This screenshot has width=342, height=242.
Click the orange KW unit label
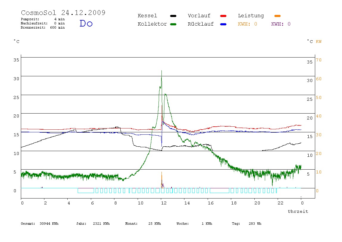point(318,41)
